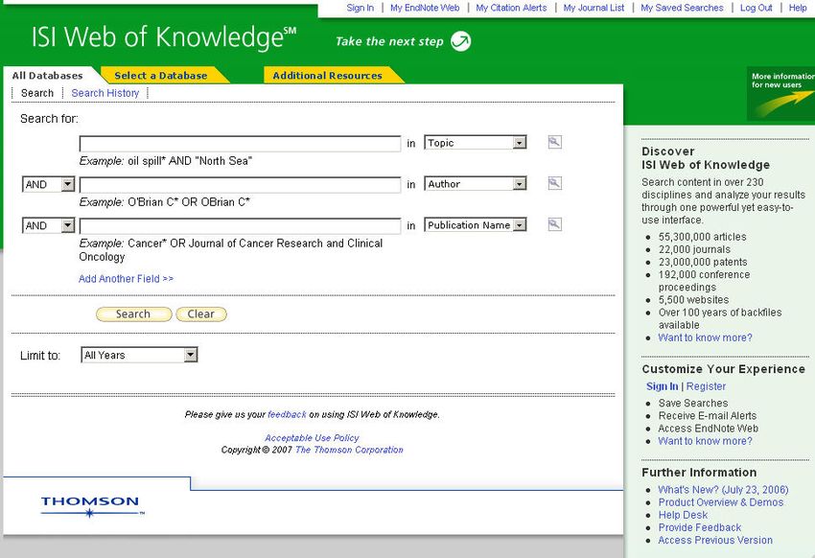Click the Search button
The image size is (815, 558).
click(x=133, y=314)
